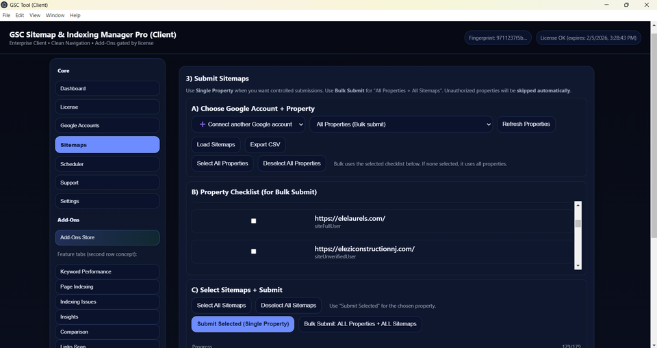Image resolution: width=657 pixels, height=348 pixels.
Task: Click the GSC Tool app icon in title bar
Action: pyautogui.click(x=5, y=5)
